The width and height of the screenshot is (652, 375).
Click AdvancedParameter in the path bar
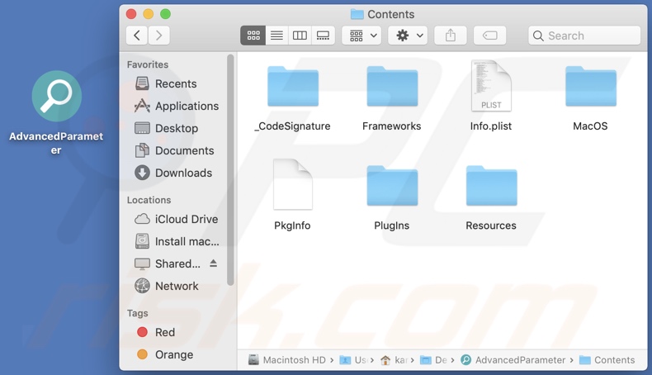click(x=513, y=360)
